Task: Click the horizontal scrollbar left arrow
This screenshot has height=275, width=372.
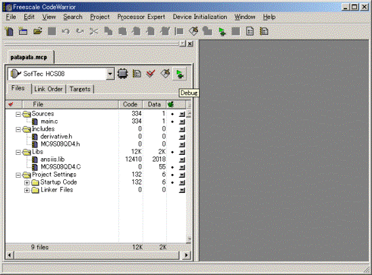Action: pos(9,255)
